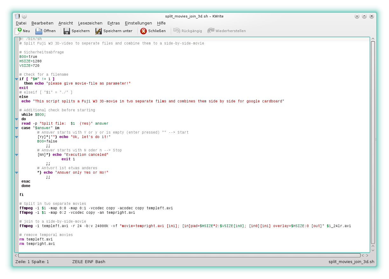
Task: Click the 'done' keyword
Action: (x=26, y=186)
